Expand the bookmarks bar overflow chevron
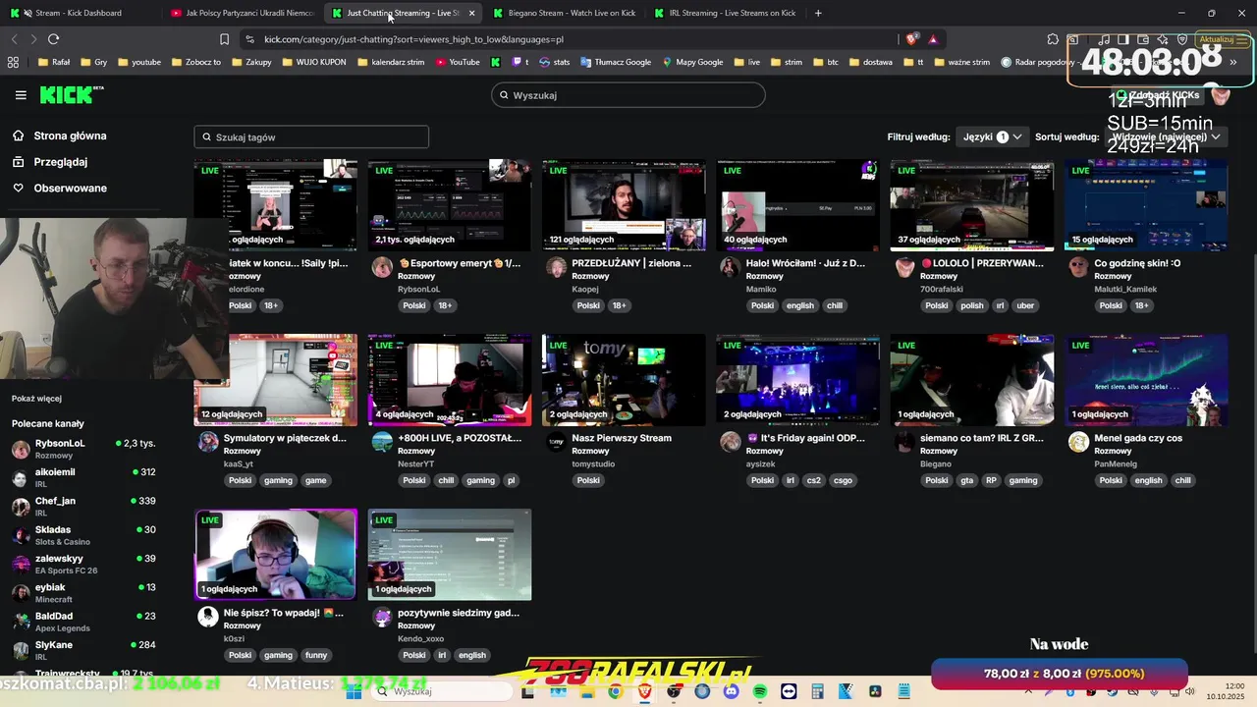This screenshot has height=707, width=1257. [x=1233, y=62]
